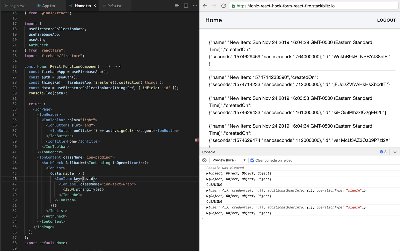Click the React icon on the Login.tsx tab
400x251 pixels.
(6, 6)
